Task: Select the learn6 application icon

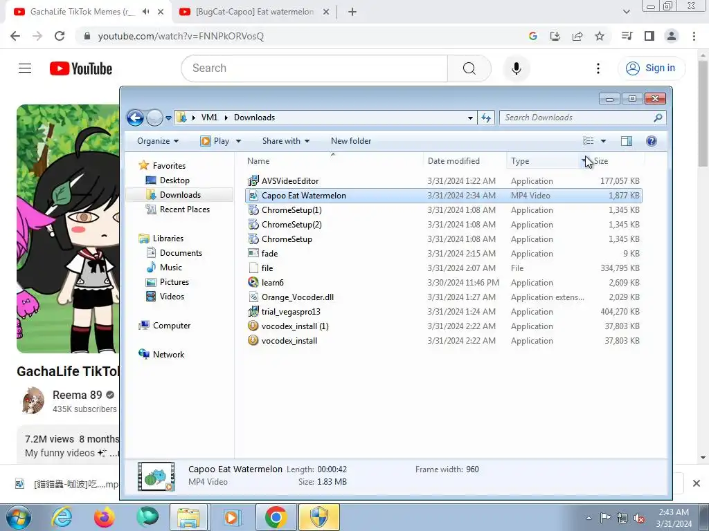Action: 253,283
